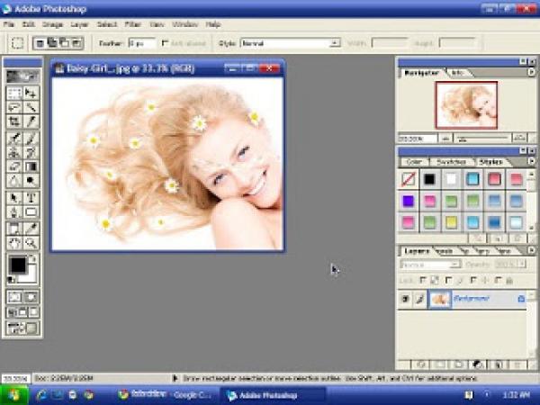Switch to the Color panel tab
Viewport: 540px width, 405px height.
(416, 162)
